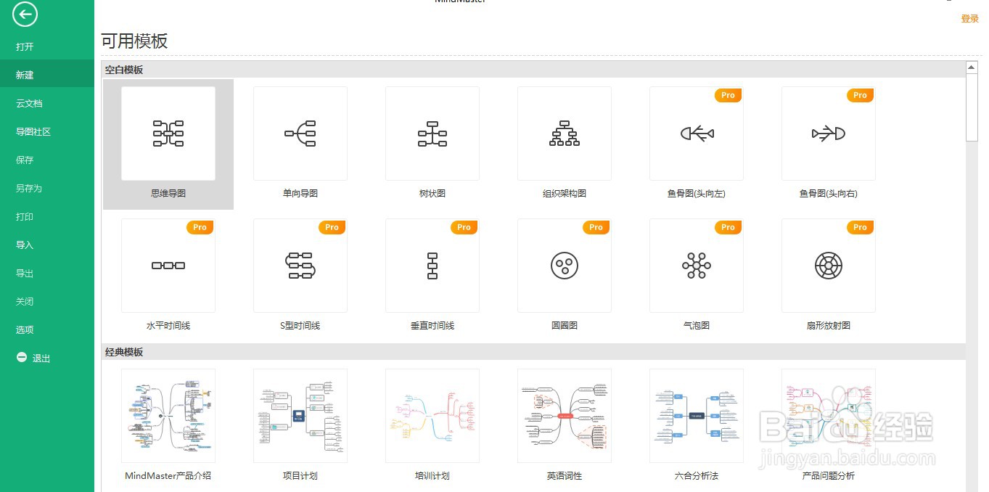This screenshot has height=492, width=989.
Task: Click the 登录 link
Action: [x=969, y=18]
